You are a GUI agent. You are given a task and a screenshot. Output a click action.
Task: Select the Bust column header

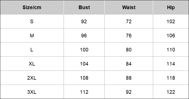click(84, 8)
